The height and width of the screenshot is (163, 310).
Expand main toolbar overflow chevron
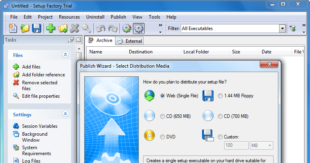pyautogui.click(x=161, y=25)
